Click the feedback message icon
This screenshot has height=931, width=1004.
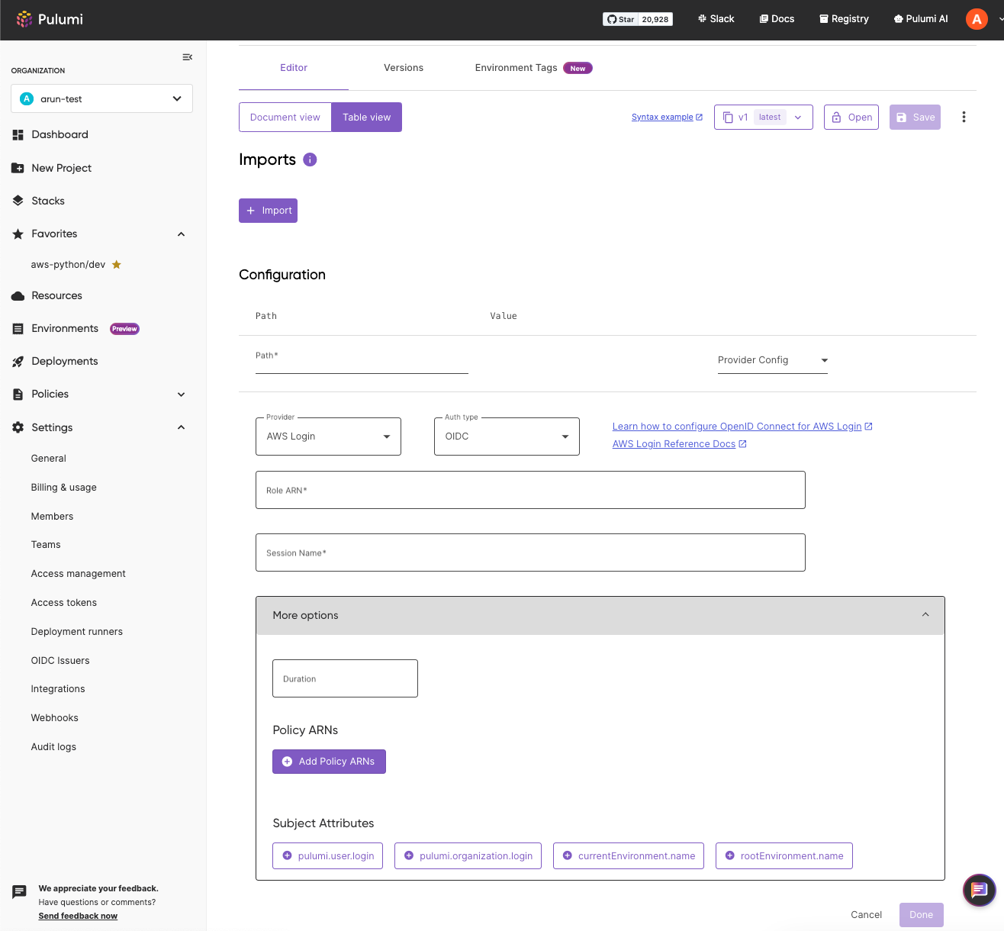(20, 891)
